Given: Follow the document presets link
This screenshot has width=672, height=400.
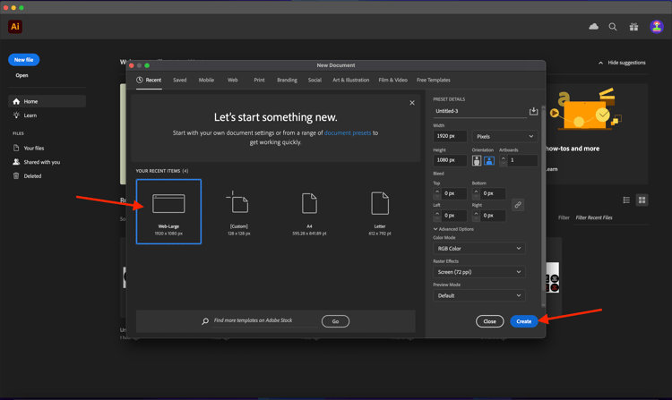Looking at the screenshot, I should [348, 132].
